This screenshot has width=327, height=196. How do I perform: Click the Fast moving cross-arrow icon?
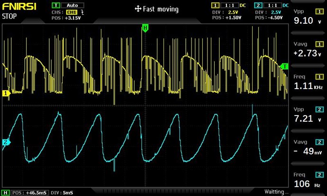(138, 9)
